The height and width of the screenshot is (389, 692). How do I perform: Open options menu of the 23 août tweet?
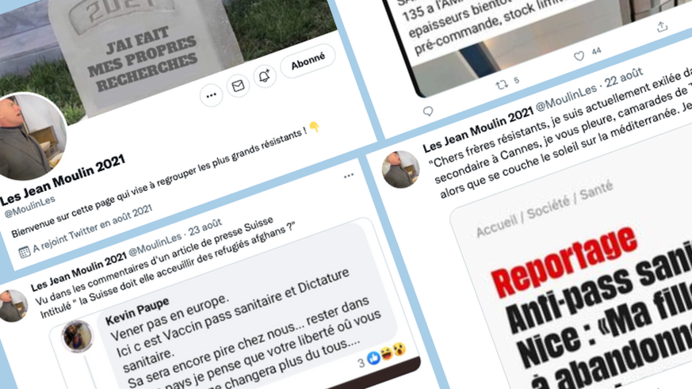pyautogui.click(x=349, y=176)
